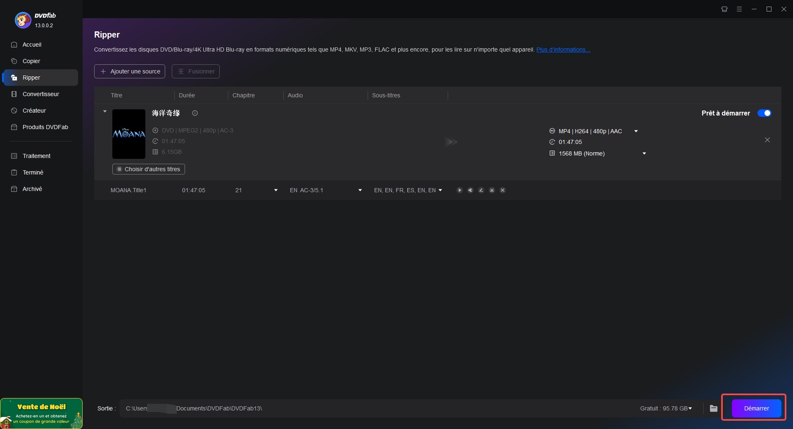This screenshot has width=793, height=429.
Task: Open the skin/theme icon in title bar
Action: (x=724, y=9)
